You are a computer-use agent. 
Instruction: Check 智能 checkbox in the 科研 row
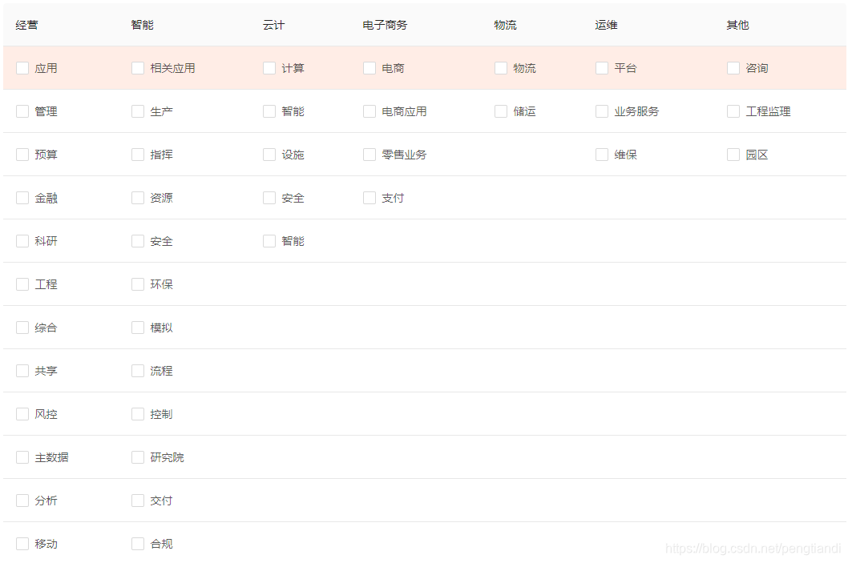[x=269, y=241]
